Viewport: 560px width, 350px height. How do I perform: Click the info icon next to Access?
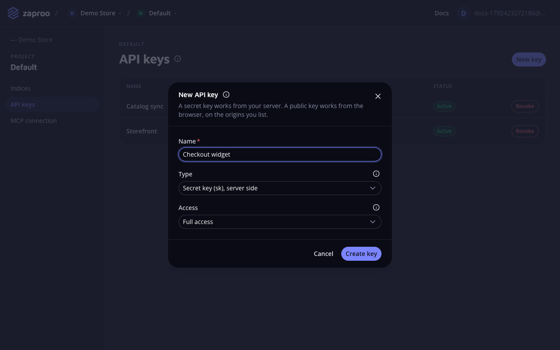tap(376, 207)
